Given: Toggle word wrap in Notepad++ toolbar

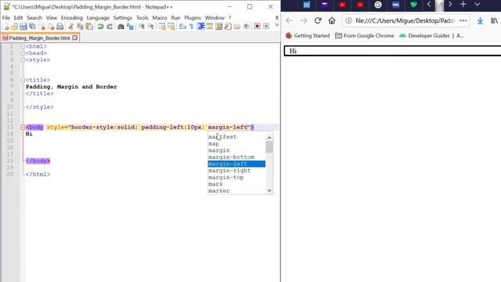Looking at the screenshot, I should [x=182, y=27].
